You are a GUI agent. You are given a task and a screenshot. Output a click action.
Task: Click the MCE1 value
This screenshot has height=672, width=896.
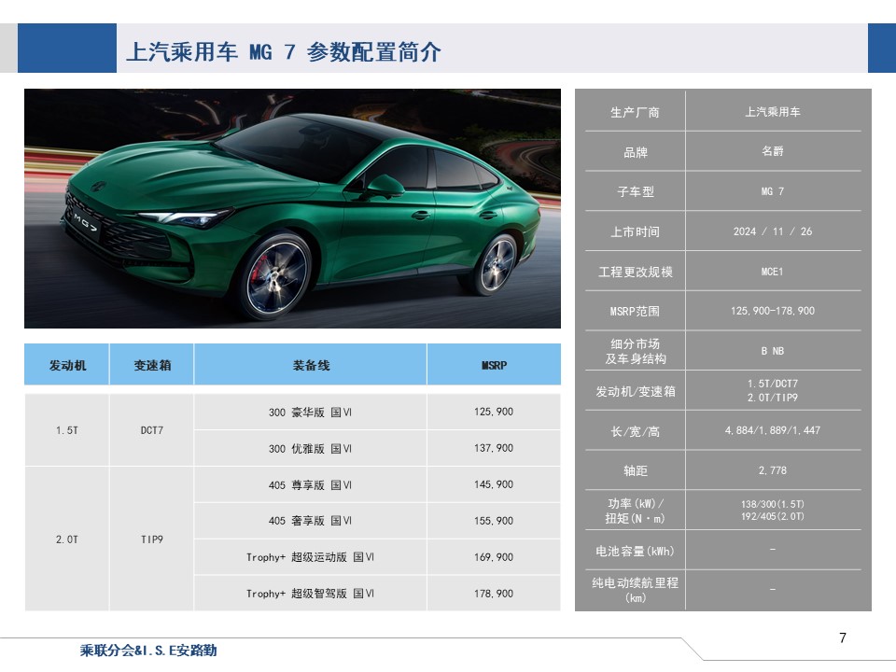(773, 272)
